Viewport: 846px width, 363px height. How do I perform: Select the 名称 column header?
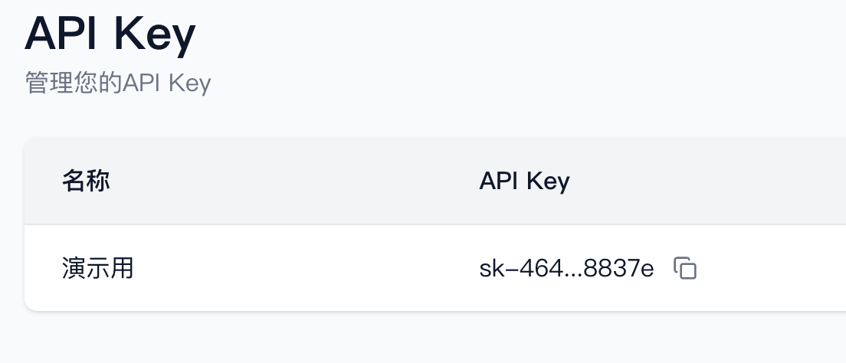(86, 181)
